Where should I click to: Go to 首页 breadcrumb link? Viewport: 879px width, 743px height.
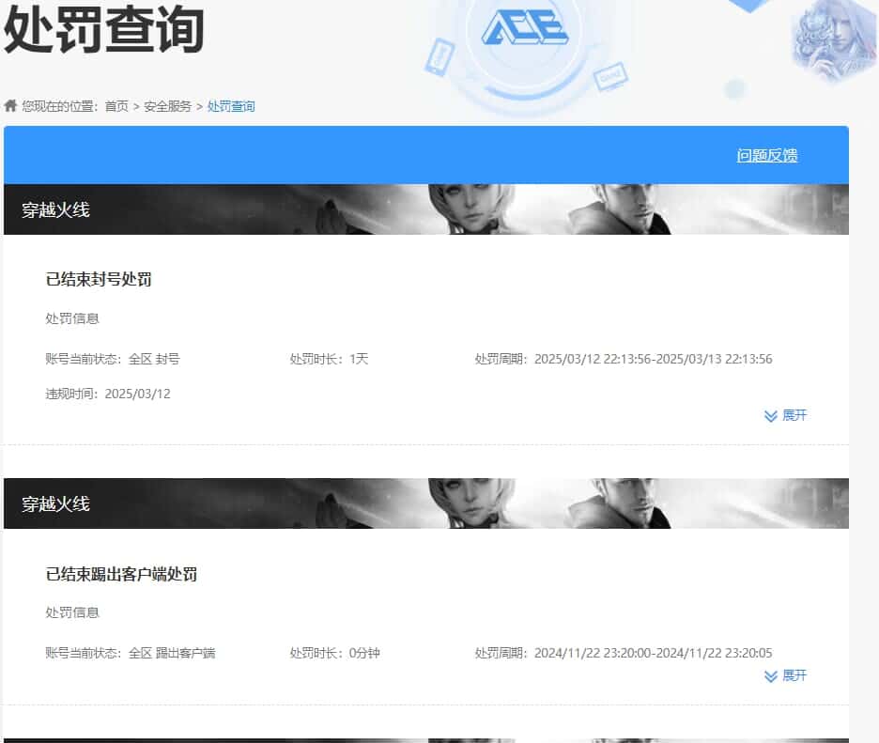116,106
